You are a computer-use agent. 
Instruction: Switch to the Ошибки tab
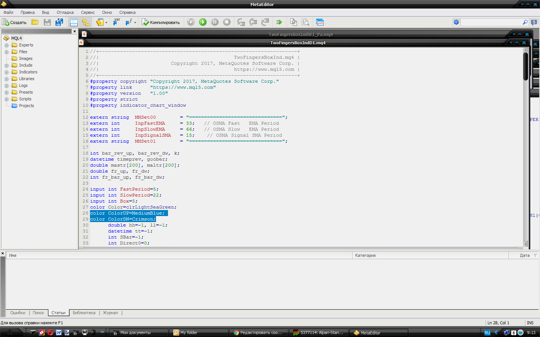(18, 313)
